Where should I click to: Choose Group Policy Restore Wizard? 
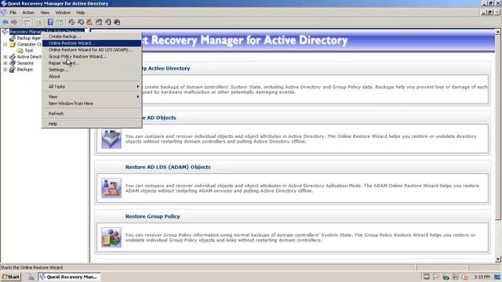click(92, 56)
